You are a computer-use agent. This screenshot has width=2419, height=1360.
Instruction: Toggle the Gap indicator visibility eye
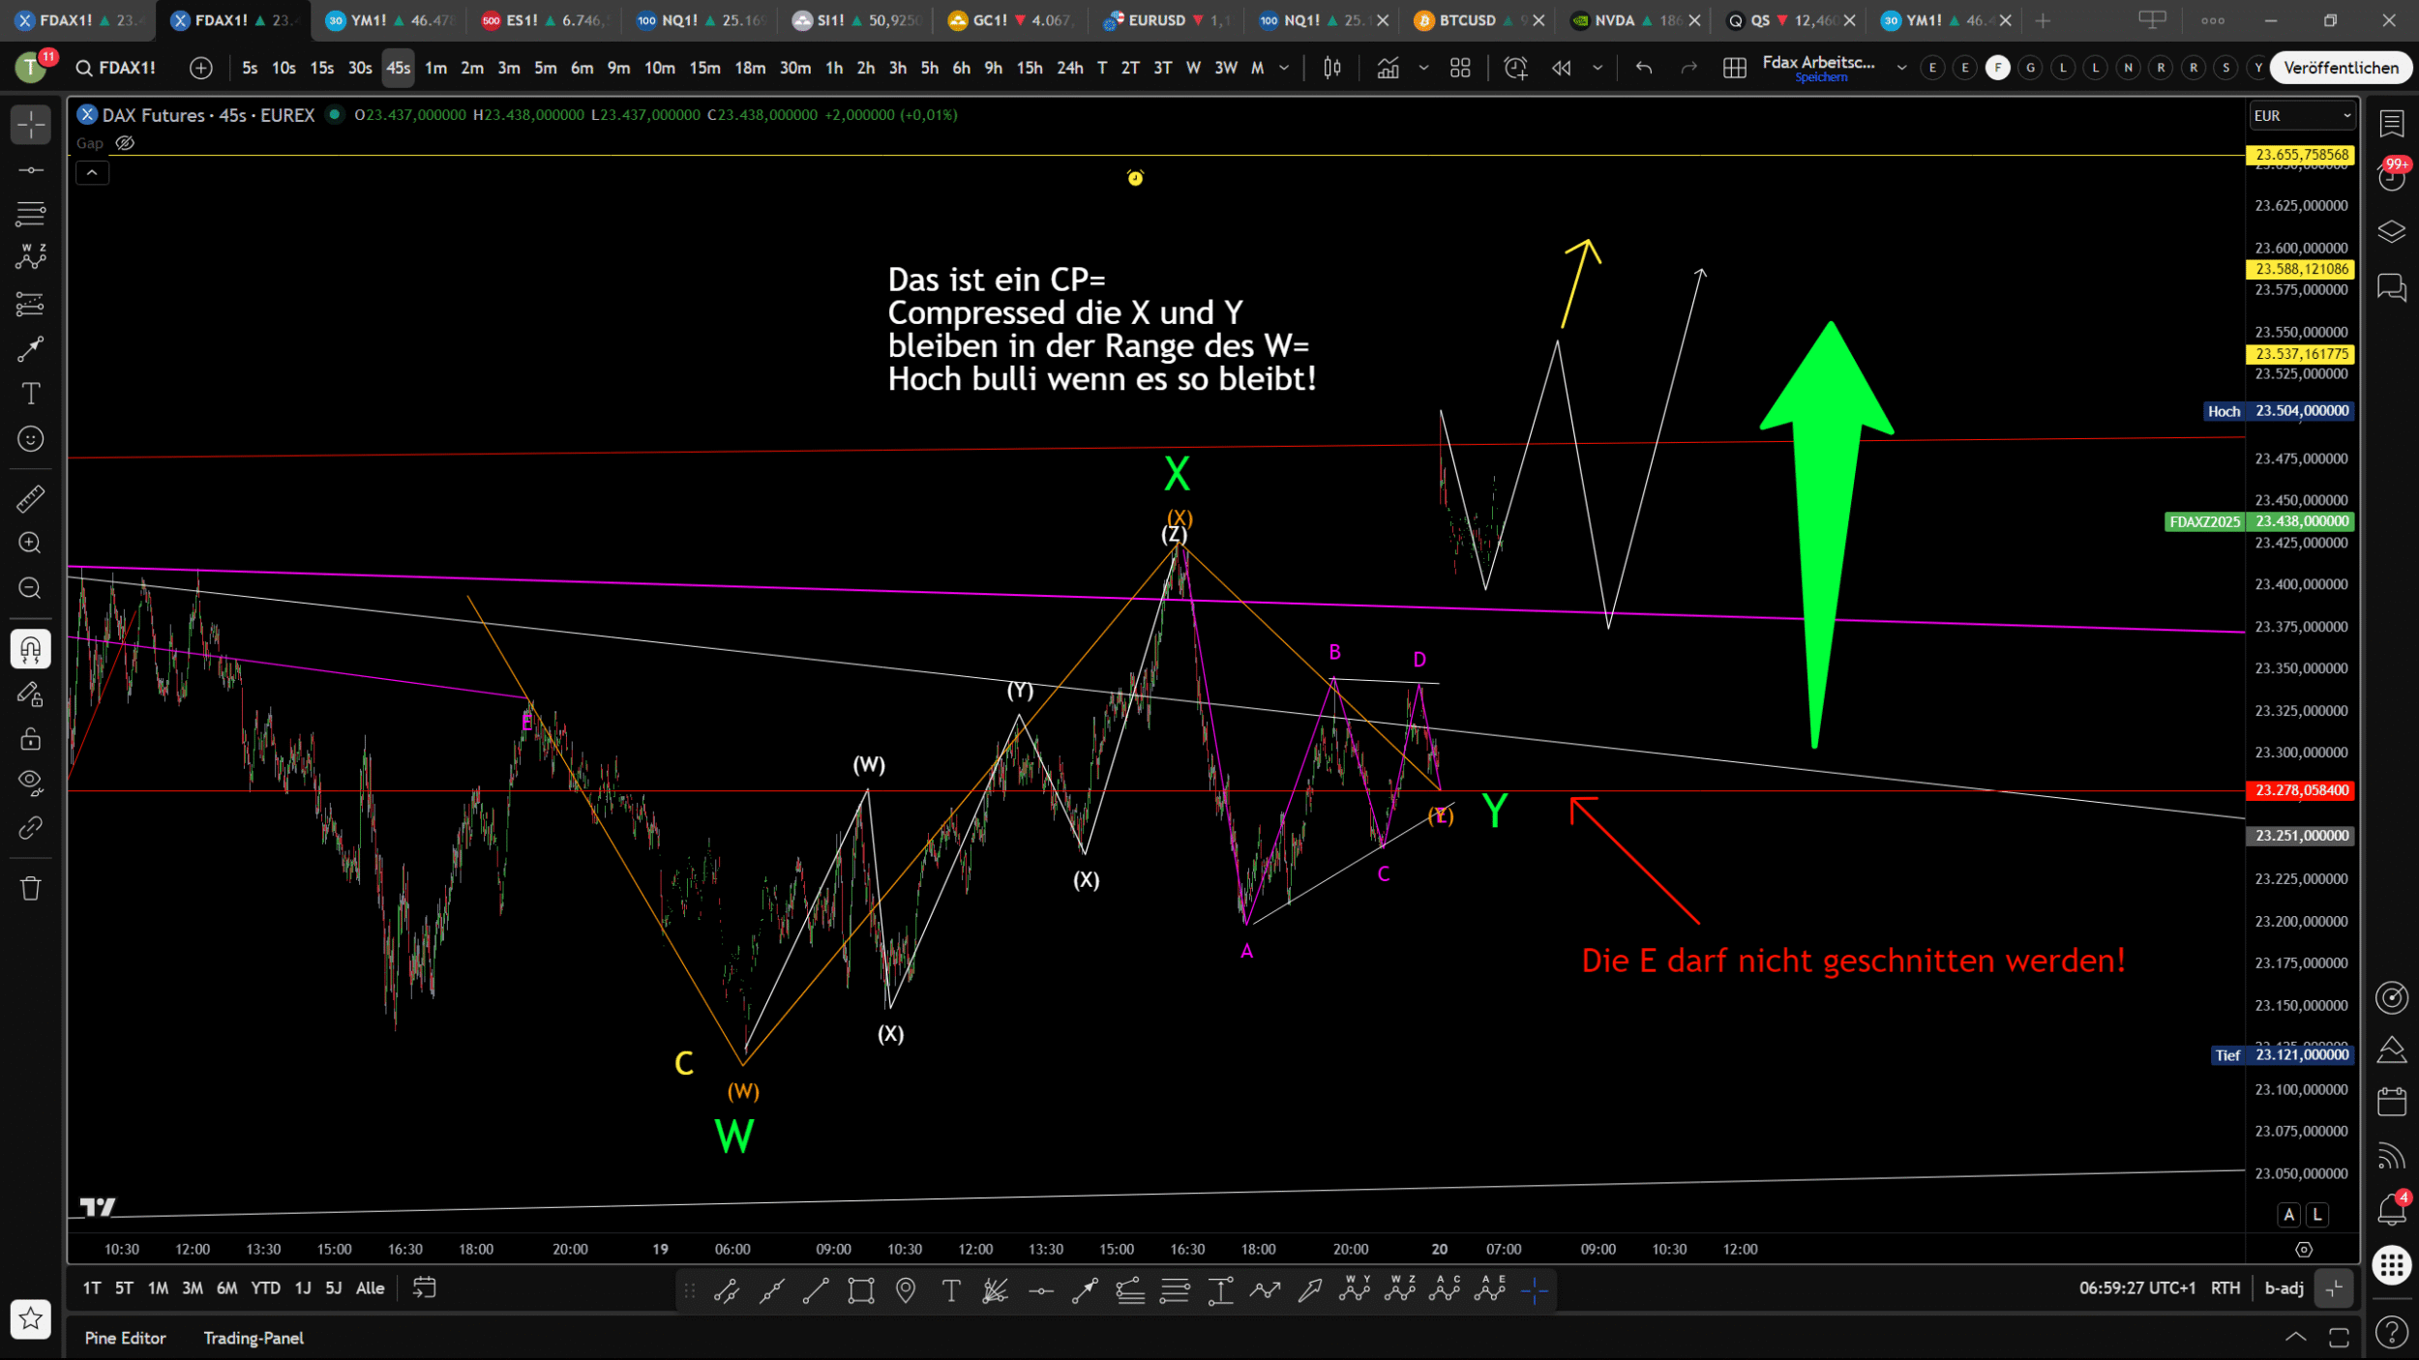click(125, 143)
